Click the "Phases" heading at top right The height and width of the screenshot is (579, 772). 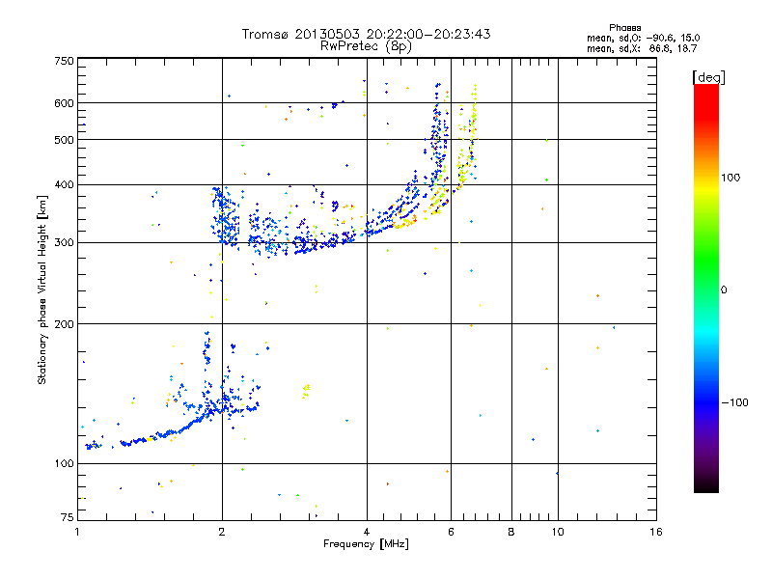[624, 28]
